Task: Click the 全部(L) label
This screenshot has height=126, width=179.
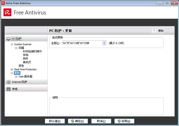Action: tap(55, 43)
